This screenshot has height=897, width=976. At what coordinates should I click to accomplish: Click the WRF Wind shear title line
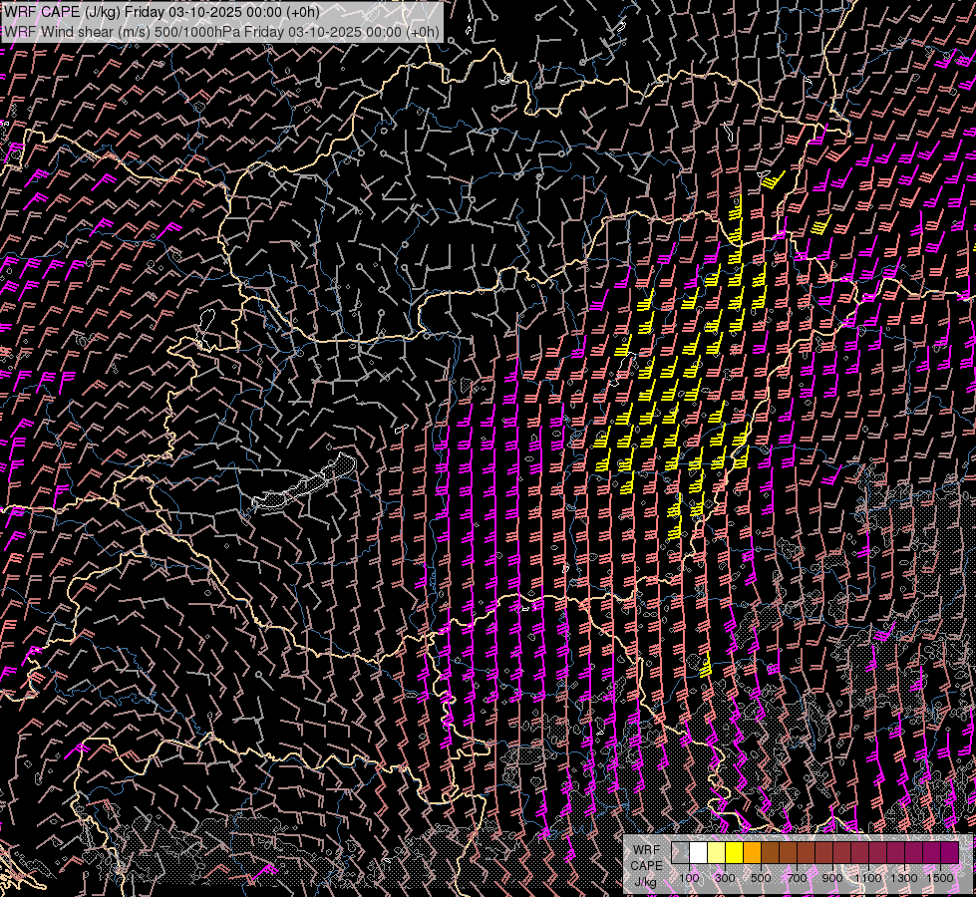point(220,31)
